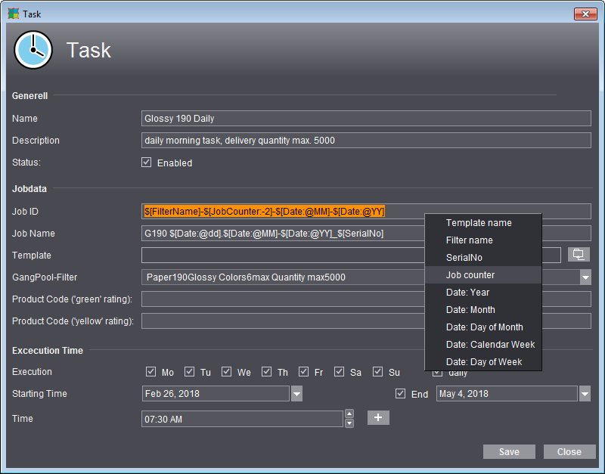Image resolution: width=605 pixels, height=474 pixels.
Task: Click the Name input field
Action: tap(366, 119)
